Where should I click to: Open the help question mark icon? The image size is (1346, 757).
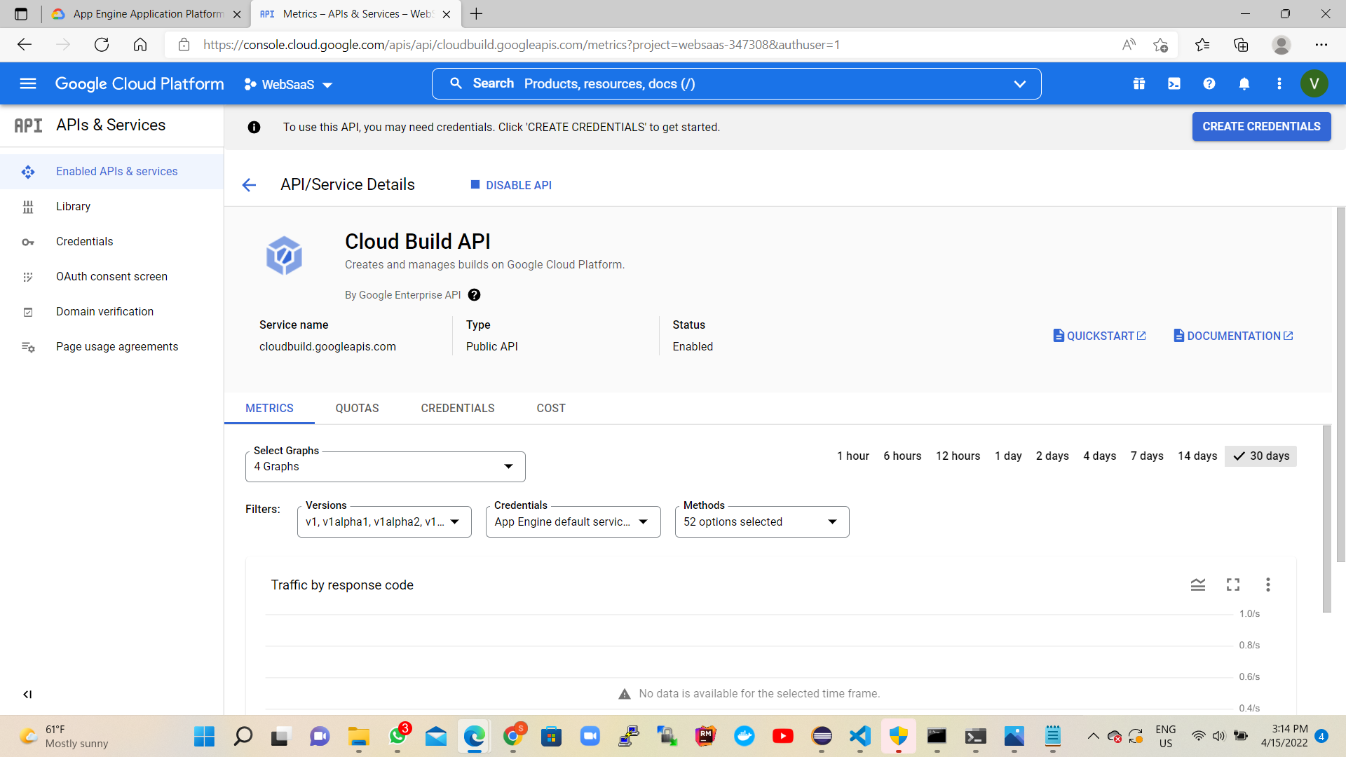(1209, 83)
